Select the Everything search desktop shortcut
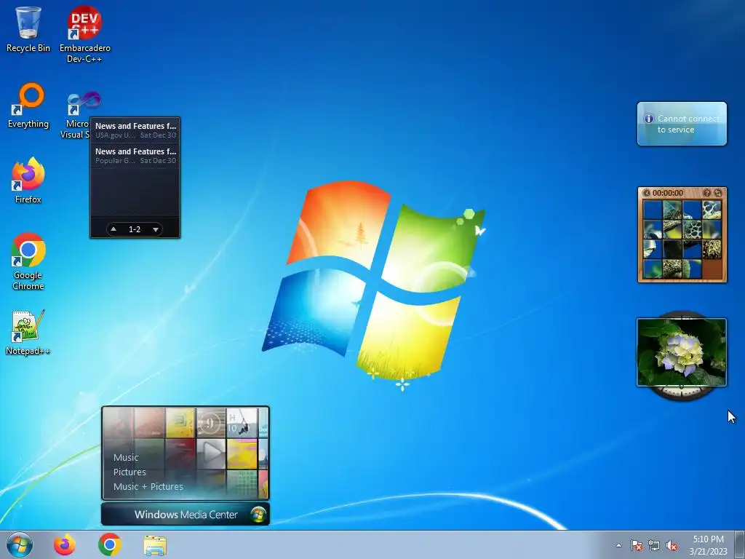Image resolution: width=745 pixels, height=559 pixels. click(28, 106)
